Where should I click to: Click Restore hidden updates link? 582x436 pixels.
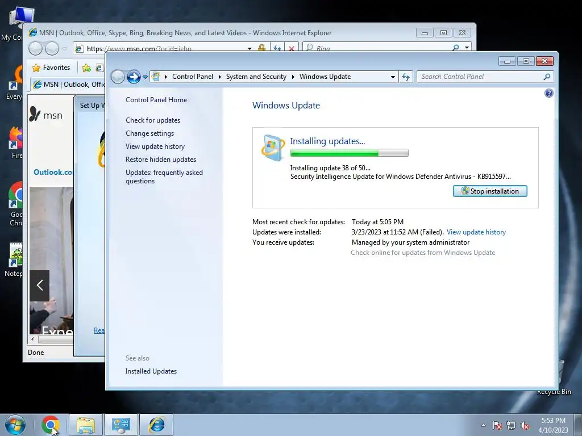pyautogui.click(x=161, y=160)
